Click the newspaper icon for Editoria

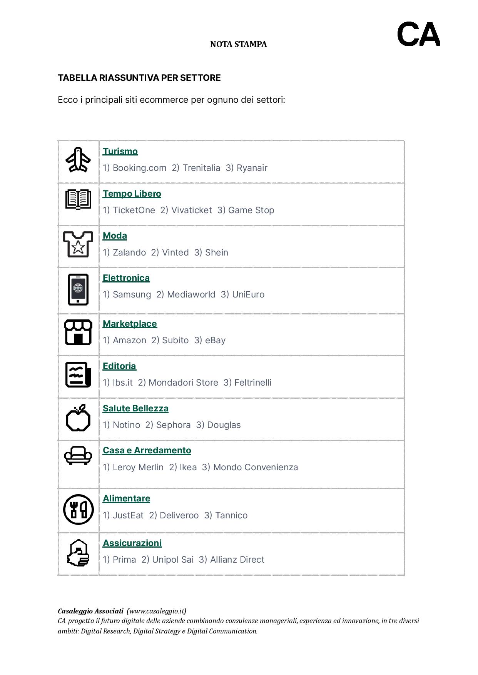(x=78, y=374)
